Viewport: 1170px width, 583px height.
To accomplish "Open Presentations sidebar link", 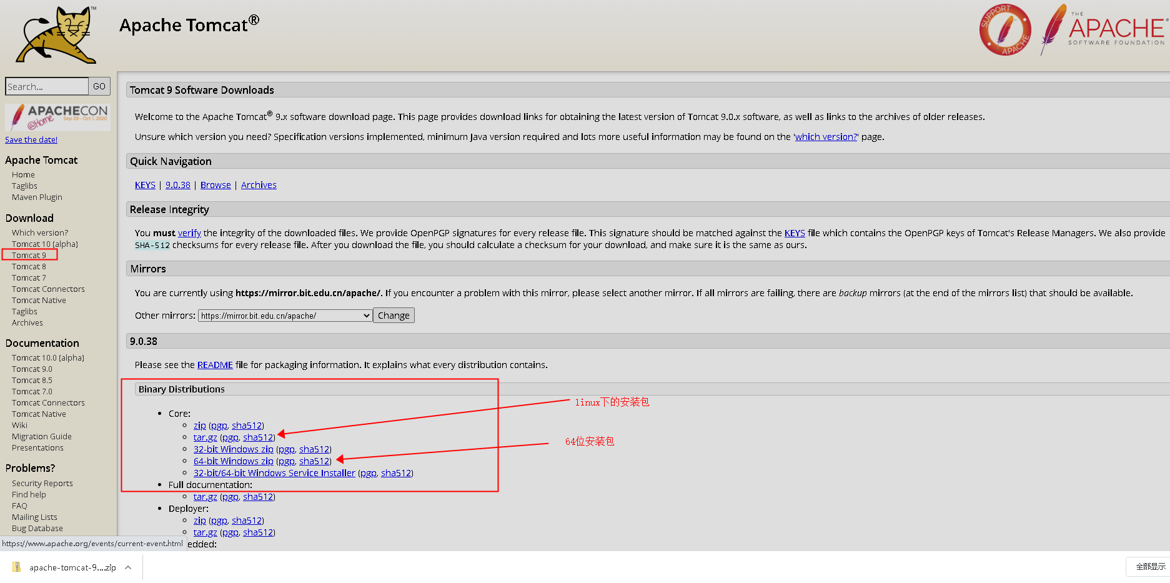I will click(x=37, y=448).
